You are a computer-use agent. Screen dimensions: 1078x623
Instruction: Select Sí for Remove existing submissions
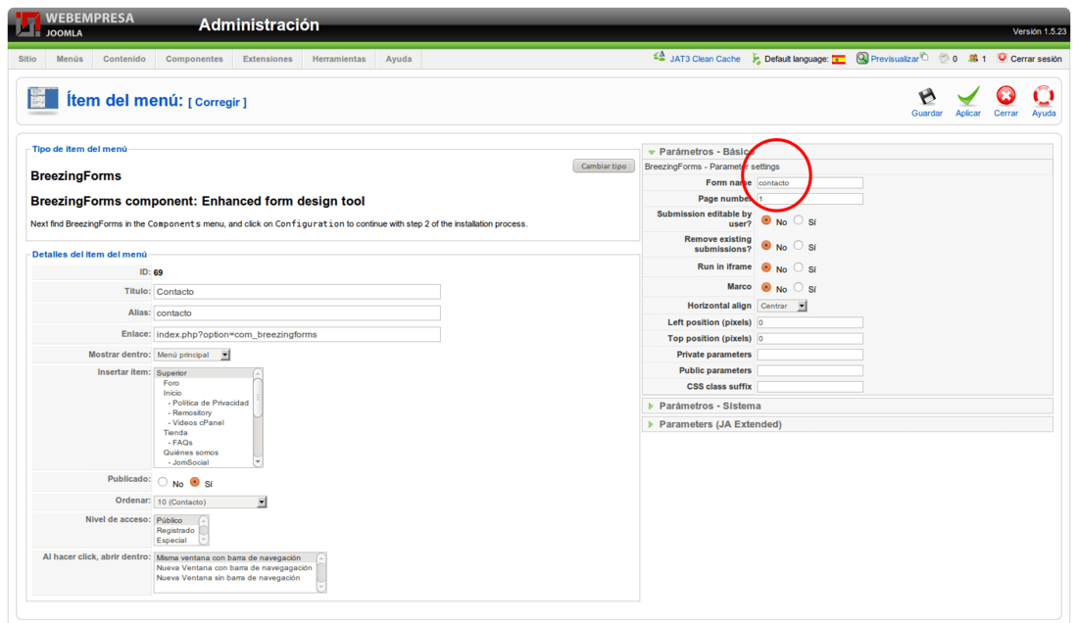point(798,245)
